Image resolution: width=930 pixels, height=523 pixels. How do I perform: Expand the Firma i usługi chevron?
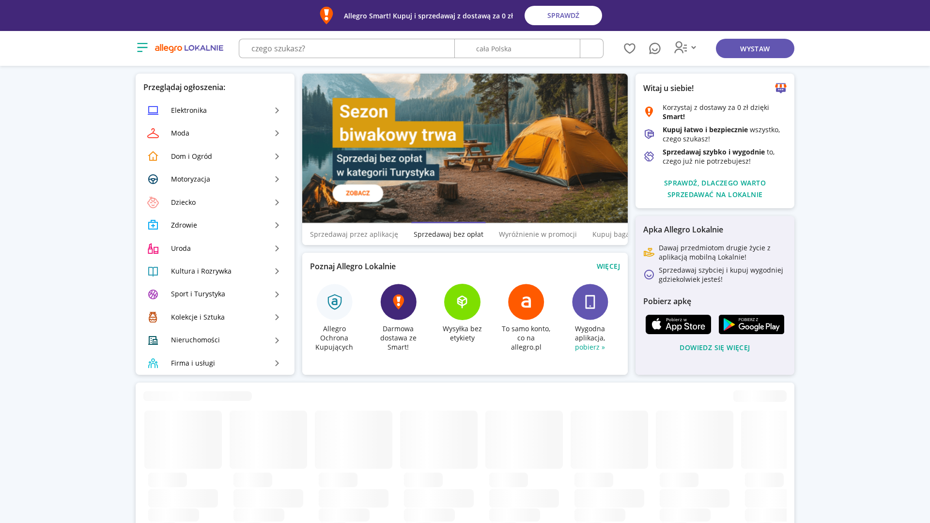(277, 363)
